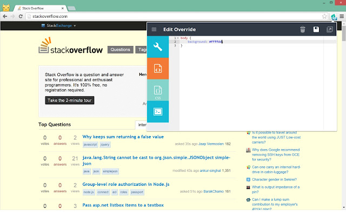The width and height of the screenshot is (346, 216).
Task: Click the javascript tag
Action: tap(90, 145)
